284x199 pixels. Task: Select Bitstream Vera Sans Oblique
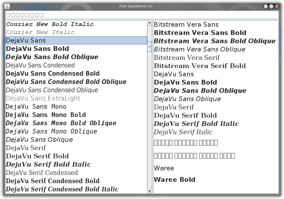(216, 49)
